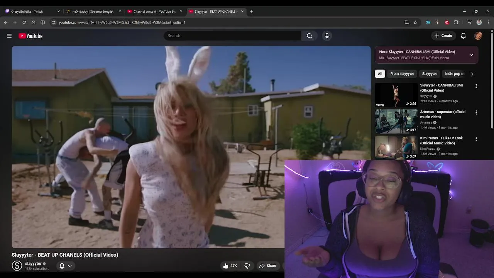
Task: Click into the YouTube search field
Action: (x=233, y=36)
